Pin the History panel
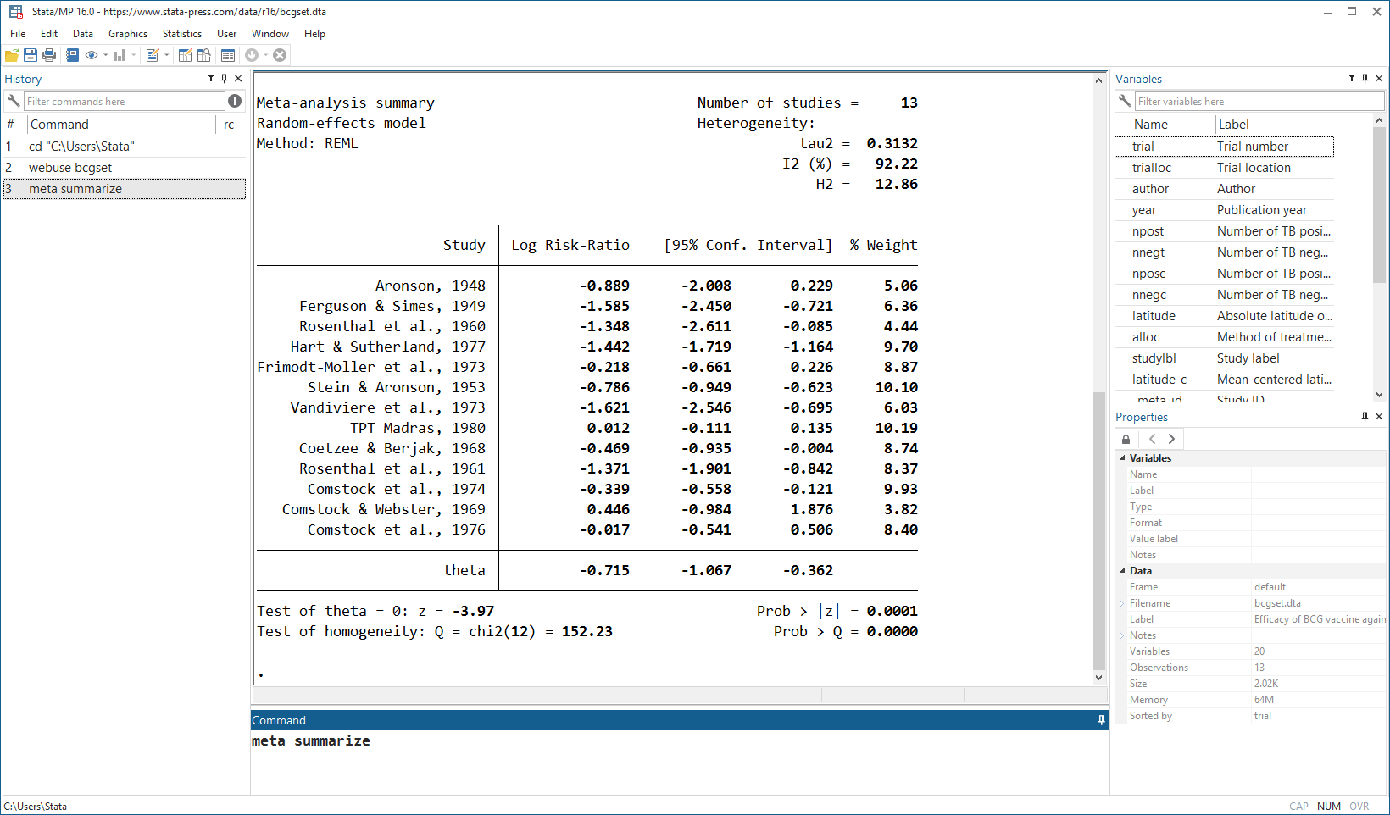Screen dimensions: 1390x815 [x=225, y=78]
